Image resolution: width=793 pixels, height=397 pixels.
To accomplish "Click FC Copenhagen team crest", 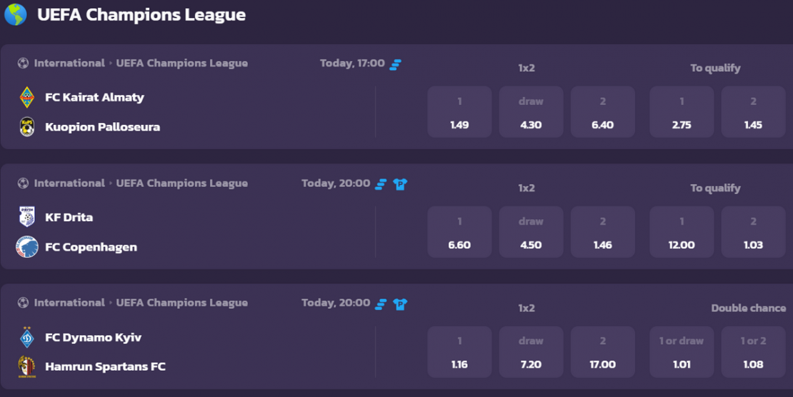I will click(27, 247).
